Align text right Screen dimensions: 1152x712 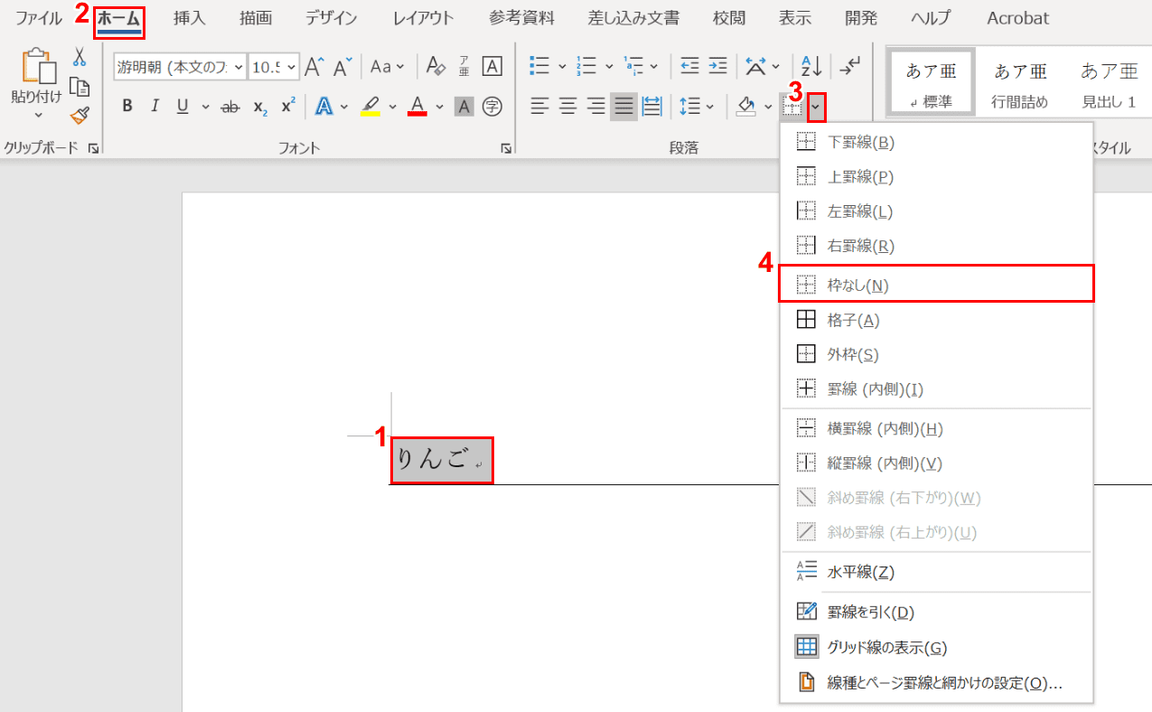pos(595,107)
